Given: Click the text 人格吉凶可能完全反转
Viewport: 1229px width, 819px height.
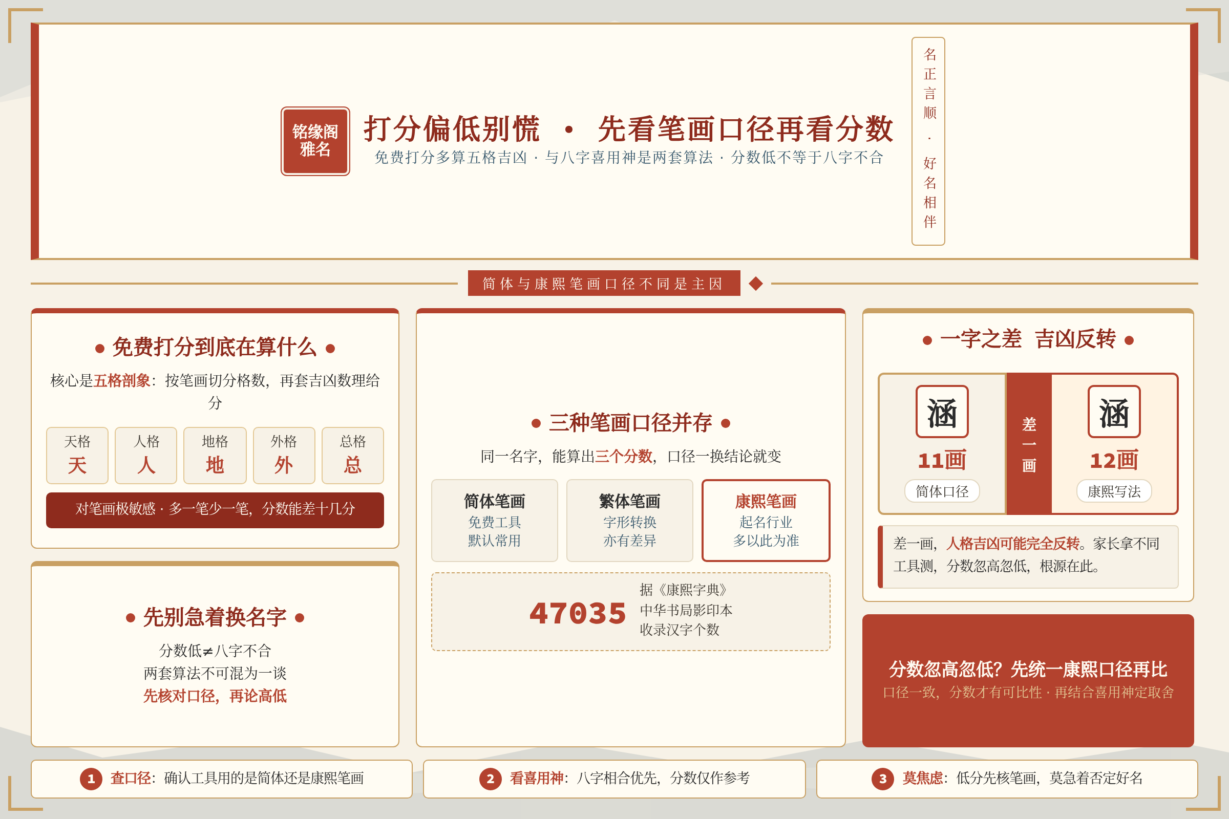Looking at the screenshot, I should coord(1013,544).
